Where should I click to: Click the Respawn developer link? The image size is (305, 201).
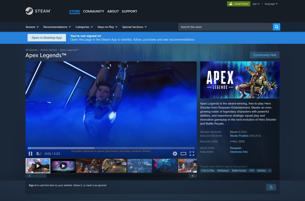(236, 148)
